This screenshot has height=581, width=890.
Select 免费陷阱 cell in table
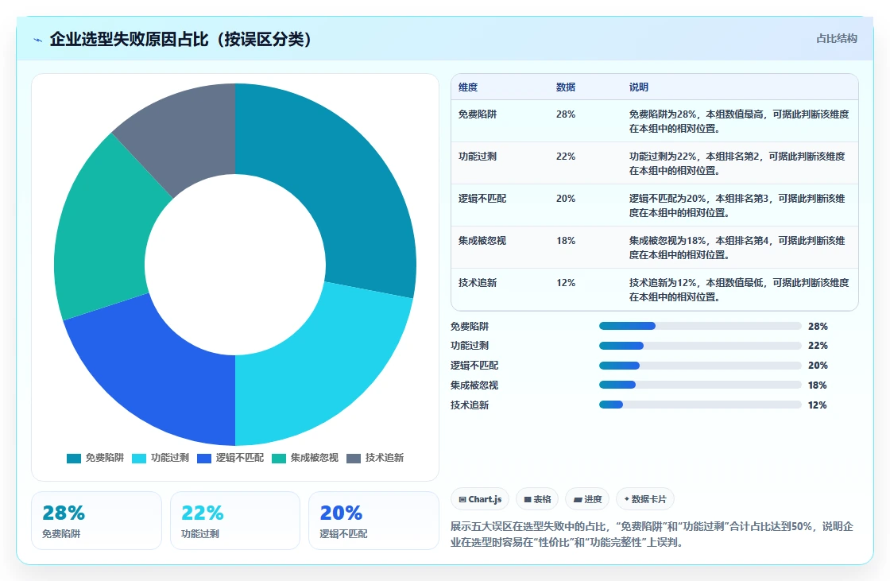(x=478, y=114)
